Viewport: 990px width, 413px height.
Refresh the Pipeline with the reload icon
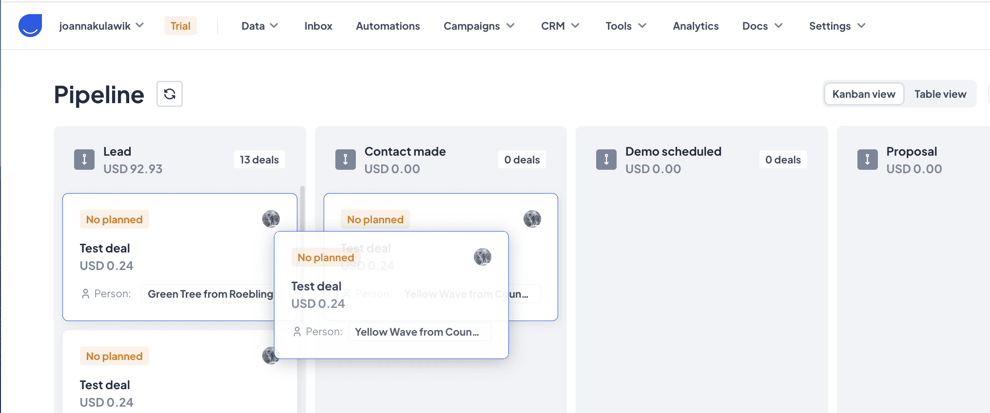click(x=170, y=94)
